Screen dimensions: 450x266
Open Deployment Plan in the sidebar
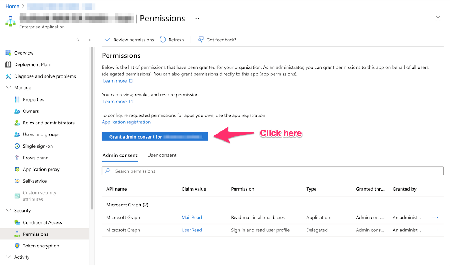point(32,64)
